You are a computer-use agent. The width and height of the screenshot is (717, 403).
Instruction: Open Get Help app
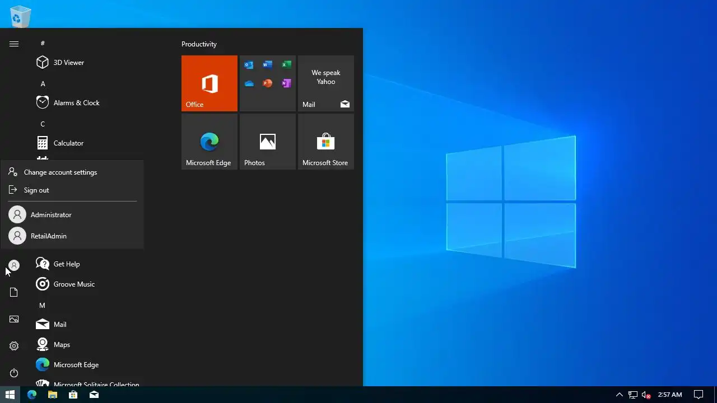[x=90, y=264]
